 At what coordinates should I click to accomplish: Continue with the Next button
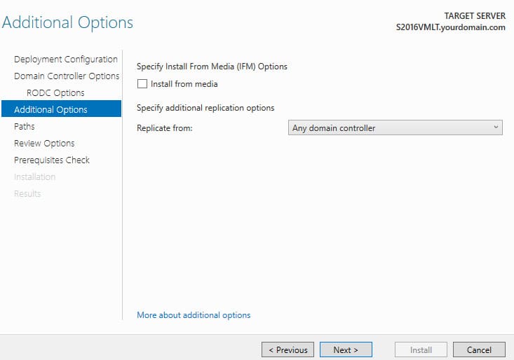pyautogui.click(x=346, y=350)
